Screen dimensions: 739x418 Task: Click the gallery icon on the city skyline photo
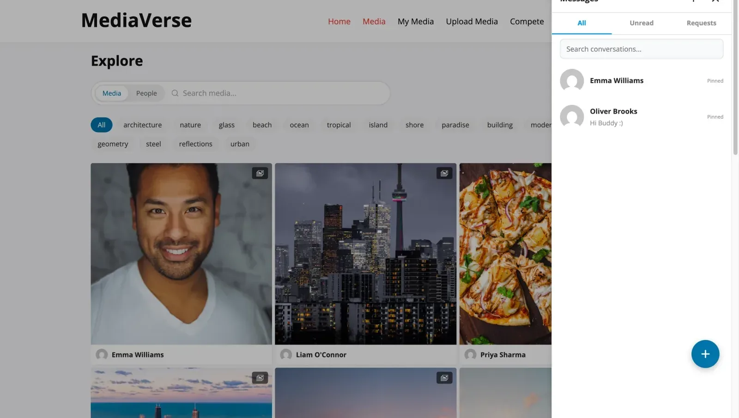[444, 173]
